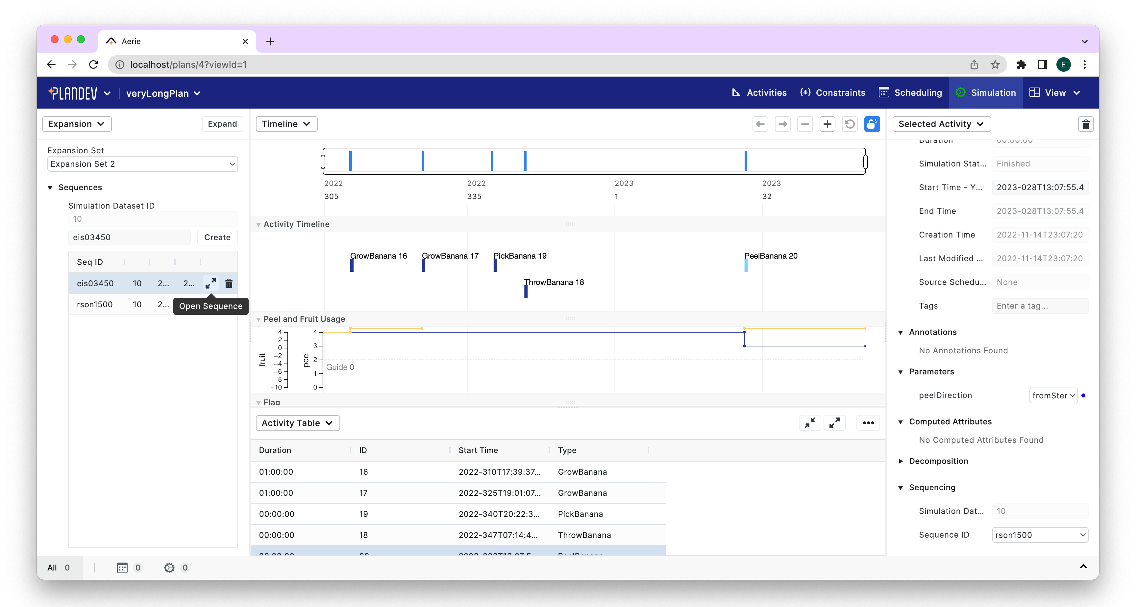Delete selected activity using trash icon

coord(1086,124)
